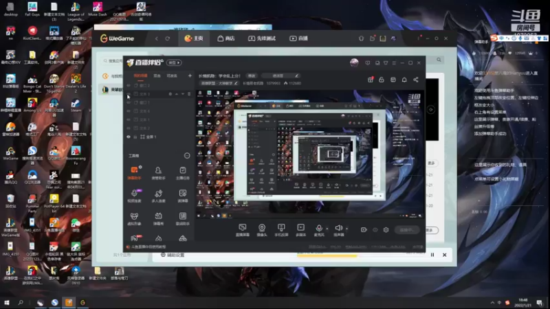This screenshot has width=550, height=309.
Task: Toggle preview eye icon in bottom bar
Action: (375, 230)
